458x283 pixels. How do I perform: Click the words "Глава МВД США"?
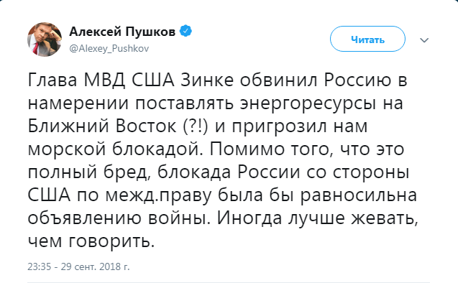(x=101, y=80)
